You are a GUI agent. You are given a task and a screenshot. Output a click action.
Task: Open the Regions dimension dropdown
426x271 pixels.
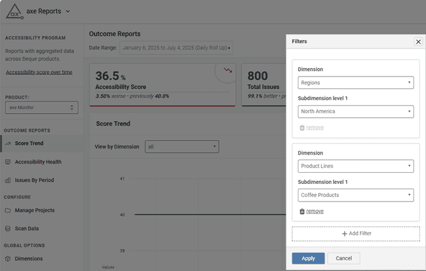355,83
